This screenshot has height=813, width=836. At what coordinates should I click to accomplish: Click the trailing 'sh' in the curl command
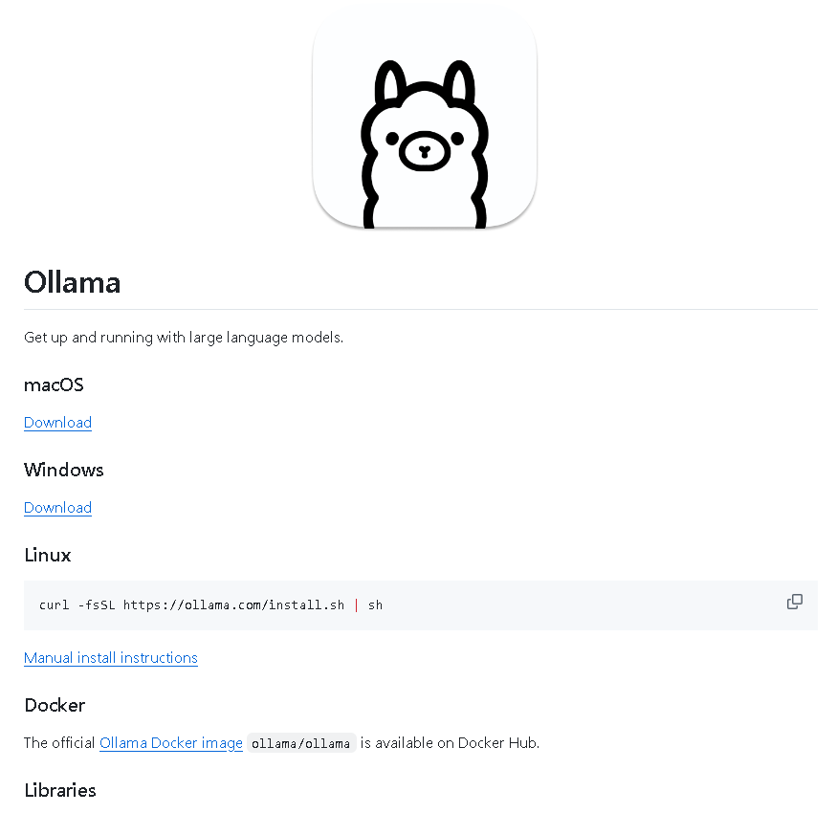point(375,605)
